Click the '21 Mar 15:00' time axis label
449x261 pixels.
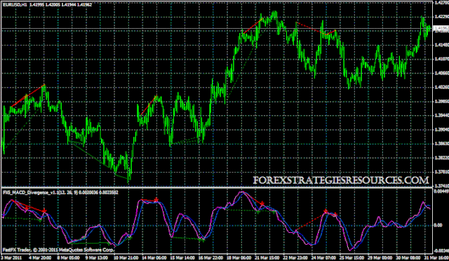(267, 257)
